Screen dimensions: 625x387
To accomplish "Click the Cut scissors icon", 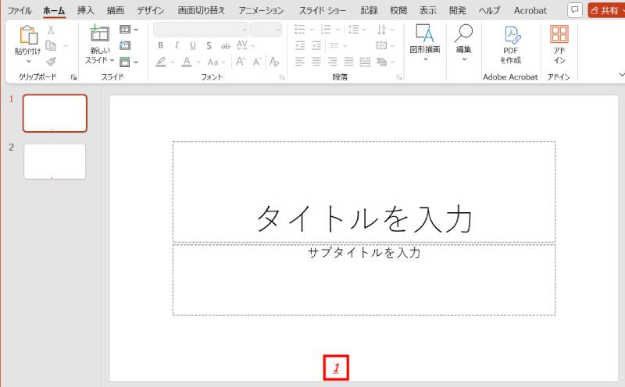I will coord(51,30).
